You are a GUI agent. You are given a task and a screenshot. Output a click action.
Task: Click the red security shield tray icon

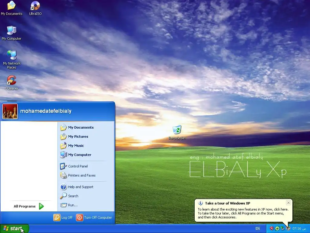[272, 229]
